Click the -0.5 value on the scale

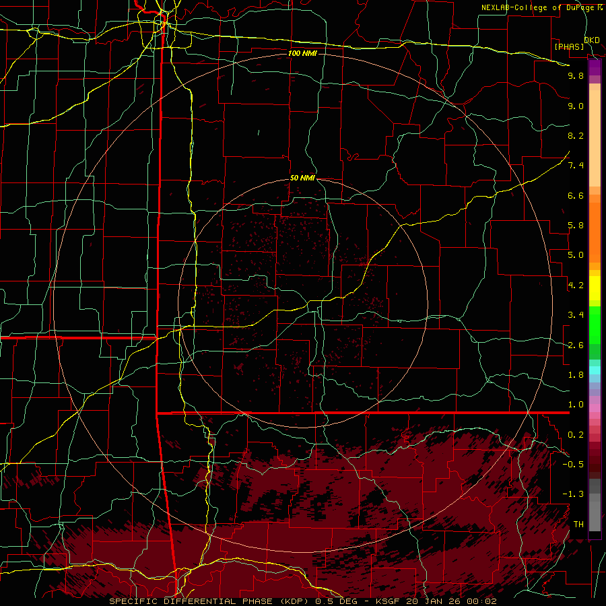(x=573, y=465)
